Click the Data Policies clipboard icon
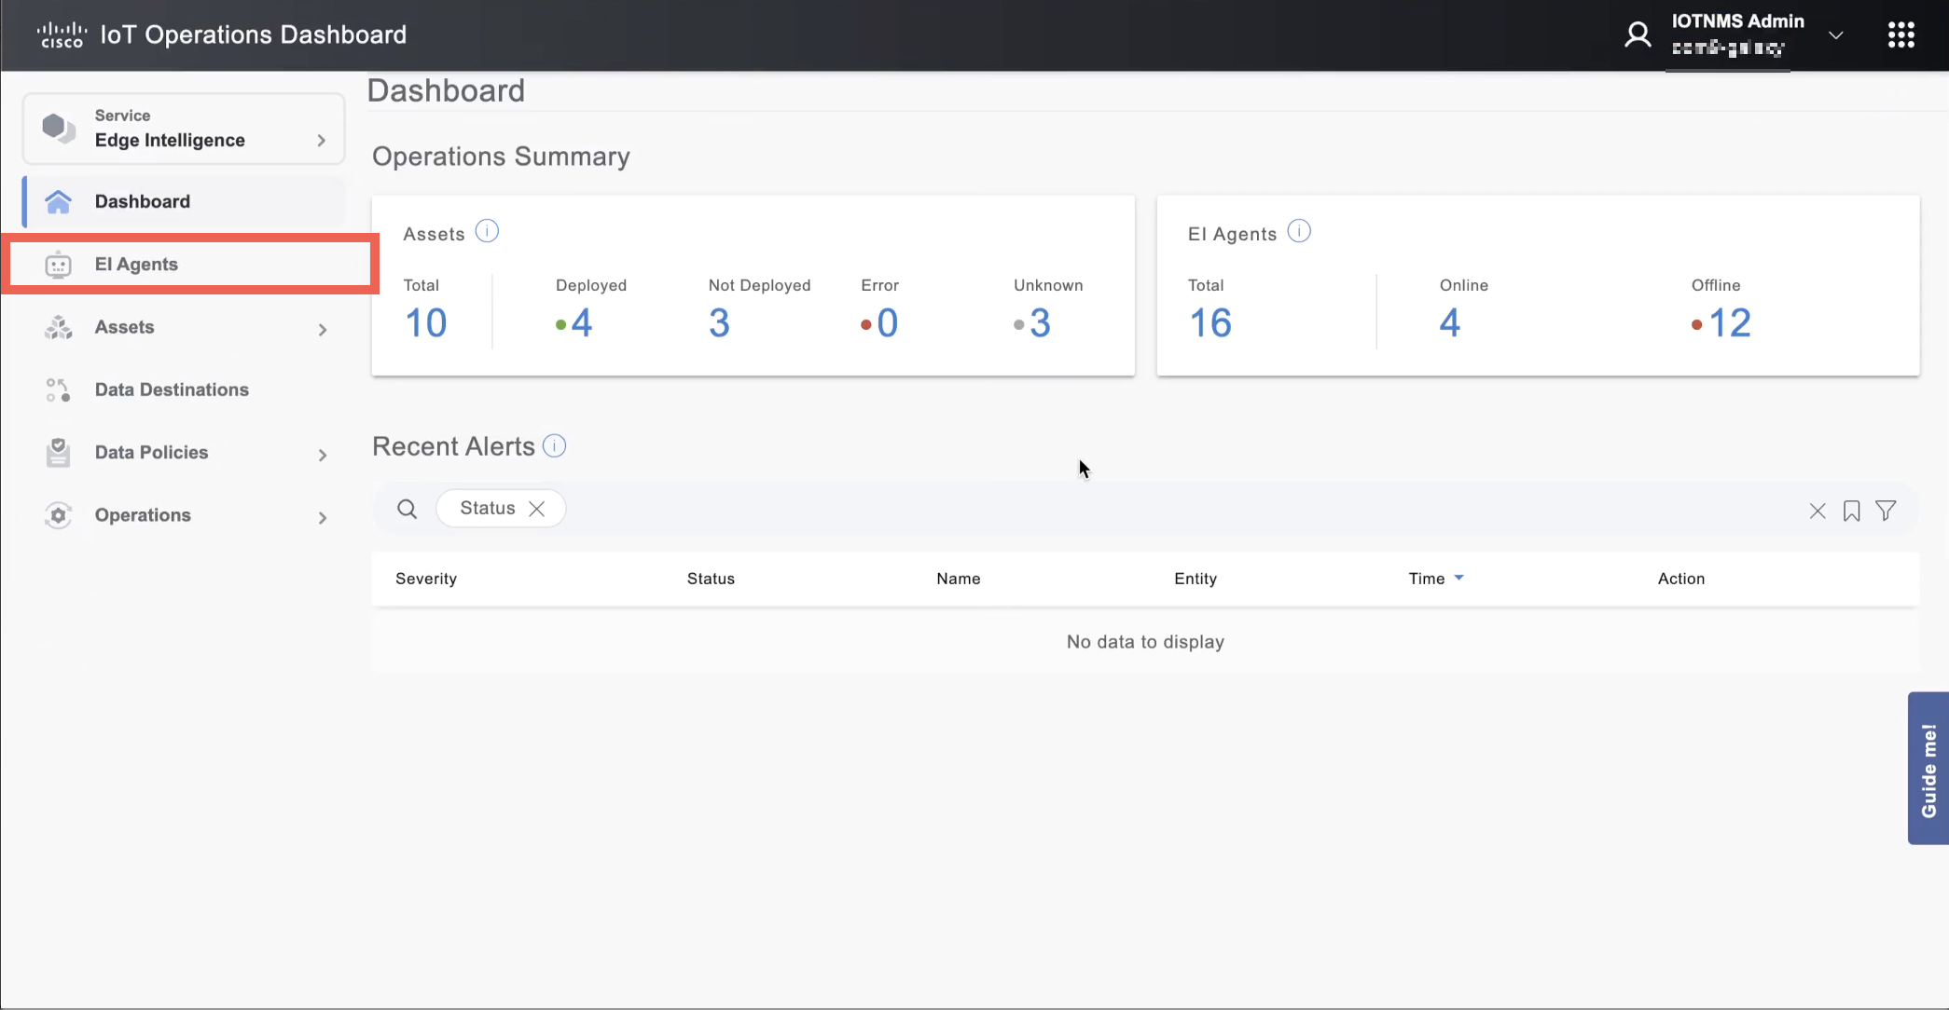Screen dimensions: 1949x1010 tap(58, 453)
